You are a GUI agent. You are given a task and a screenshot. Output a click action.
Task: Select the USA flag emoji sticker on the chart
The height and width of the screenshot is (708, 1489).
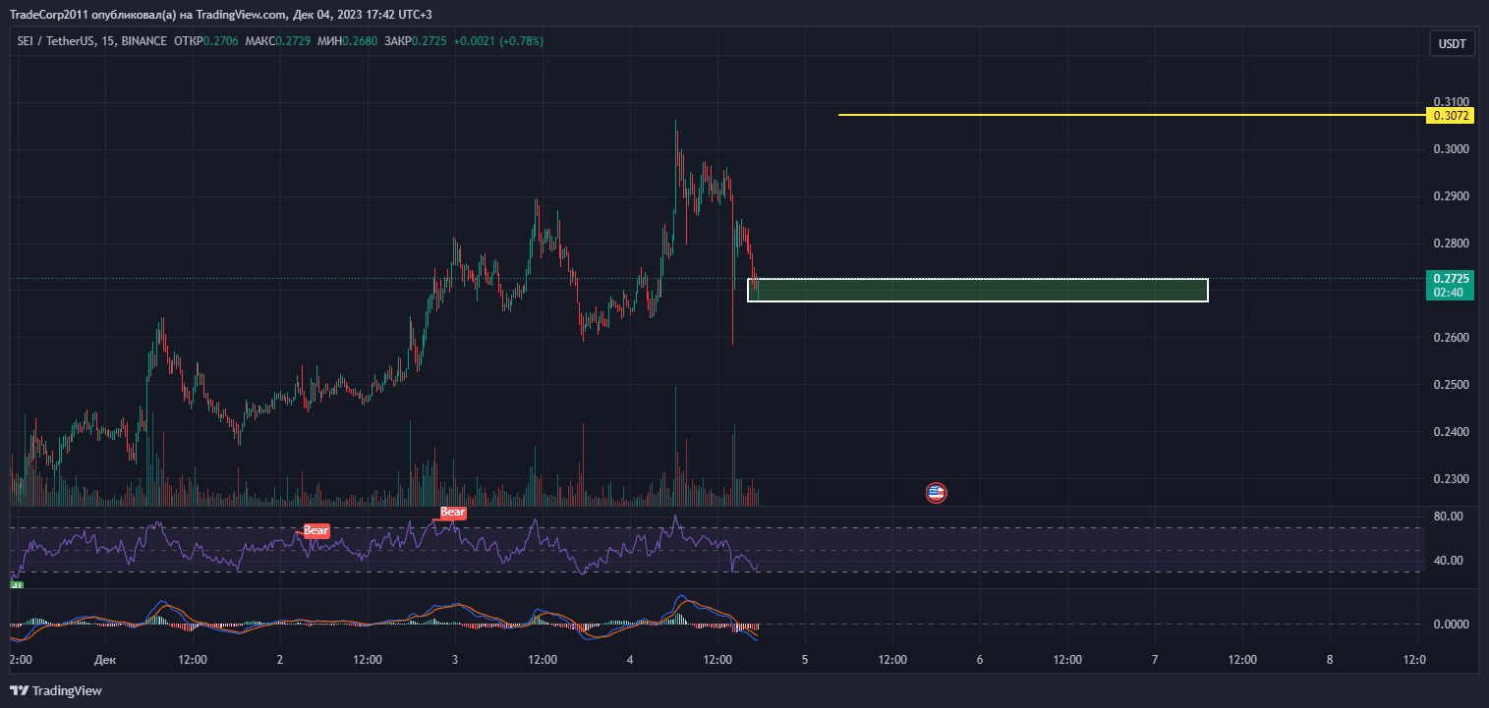(x=935, y=492)
